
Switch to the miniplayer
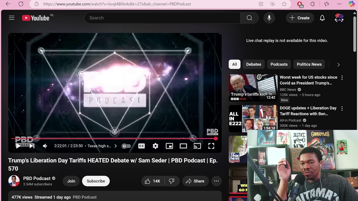click(169, 146)
